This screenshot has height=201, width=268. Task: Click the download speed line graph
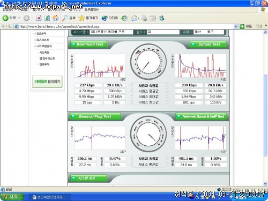coord(100,65)
